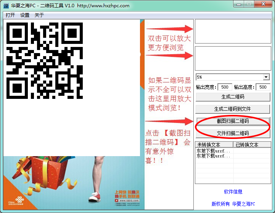Click the lower empty text box

click(233, 58)
